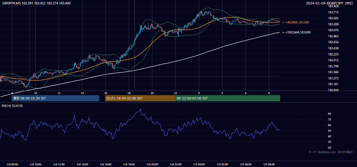Click price axis value 182.225
Screen dimensions: 357x167
333,54
